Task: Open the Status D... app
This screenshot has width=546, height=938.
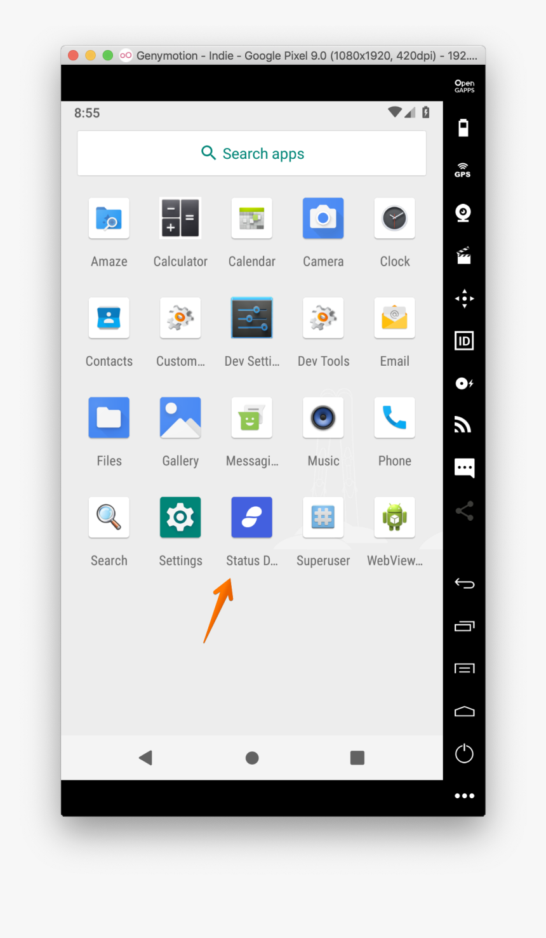Action: coord(252,518)
